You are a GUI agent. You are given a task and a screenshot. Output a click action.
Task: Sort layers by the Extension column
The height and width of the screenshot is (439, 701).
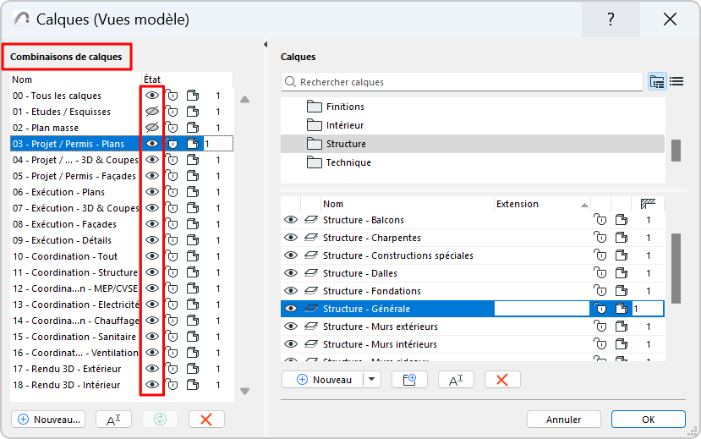coord(541,204)
